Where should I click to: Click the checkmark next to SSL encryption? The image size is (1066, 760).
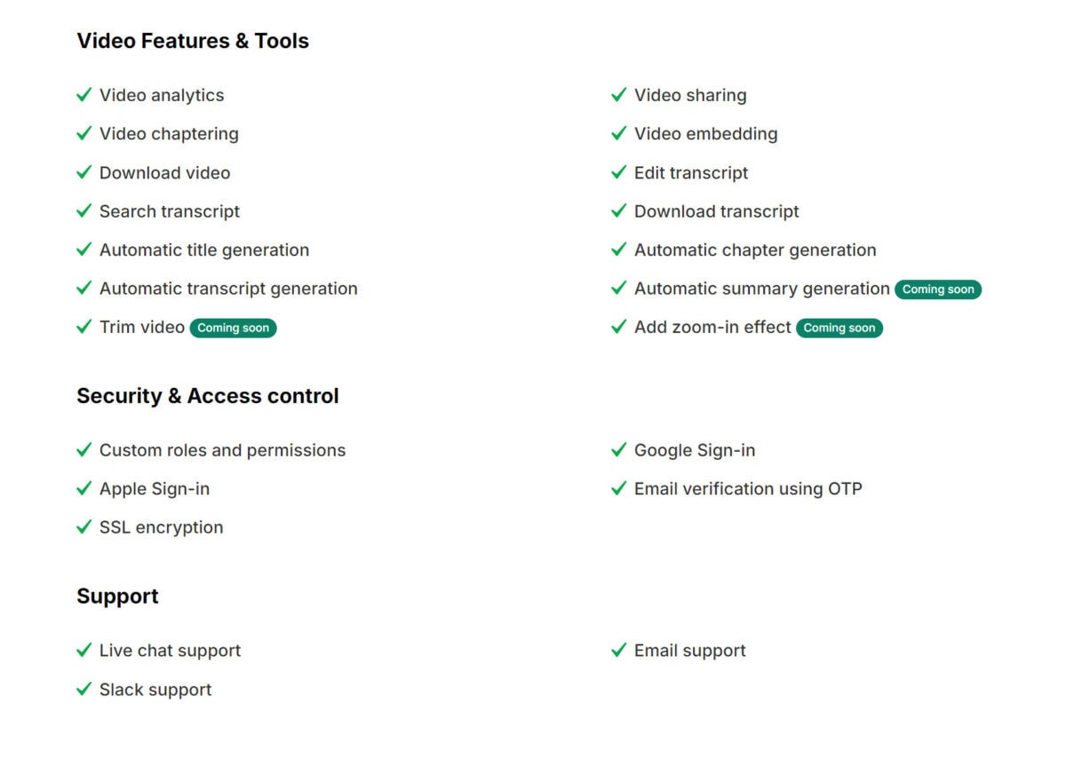point(84,527)
